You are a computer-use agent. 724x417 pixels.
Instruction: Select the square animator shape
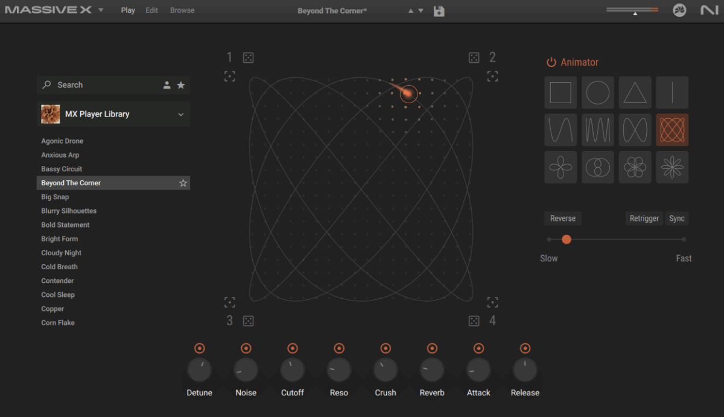(x=560, y=92)
